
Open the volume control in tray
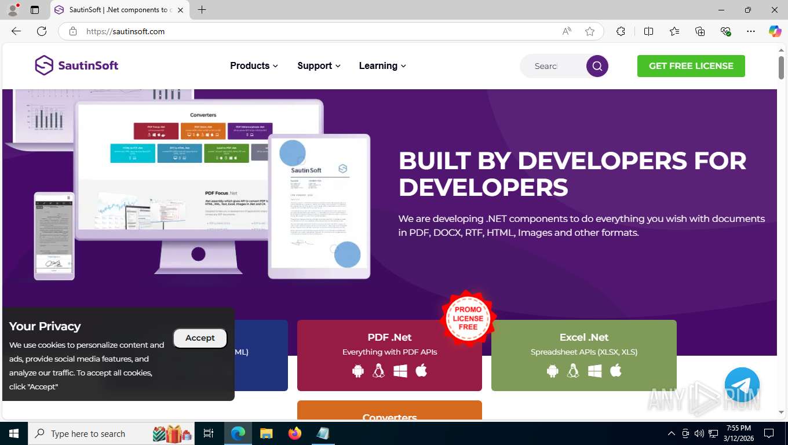pyautogui.click(x=699, y=433)
